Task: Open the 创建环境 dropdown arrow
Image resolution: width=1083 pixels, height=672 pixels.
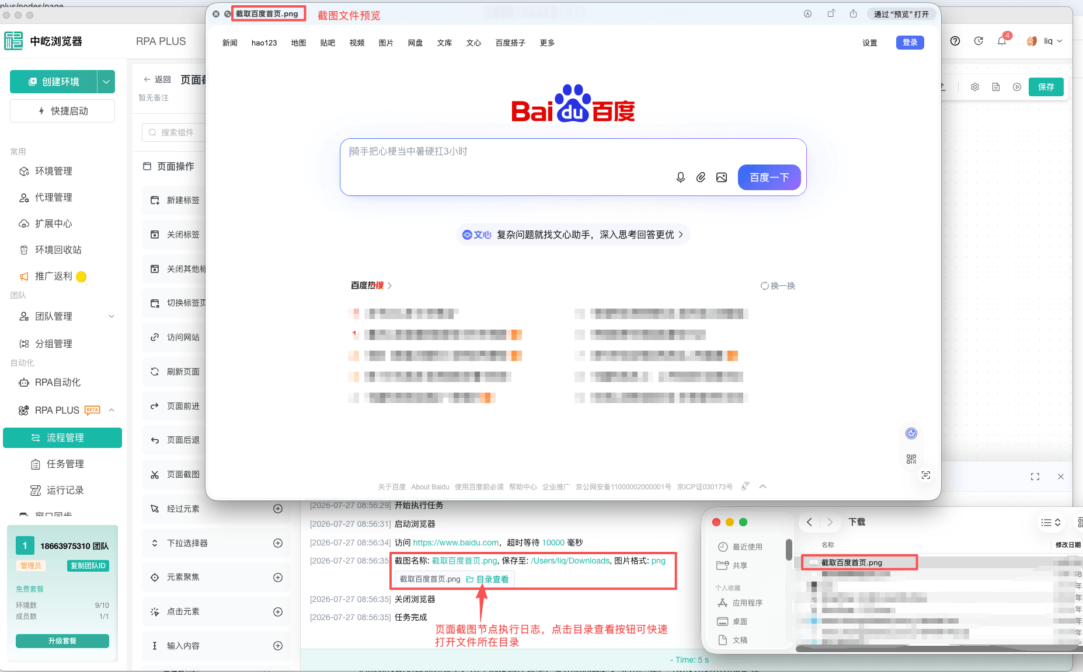Action: (106, 82)
